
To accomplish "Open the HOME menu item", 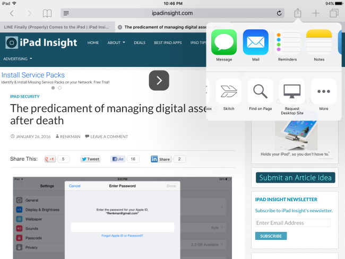I will point(93,42).
